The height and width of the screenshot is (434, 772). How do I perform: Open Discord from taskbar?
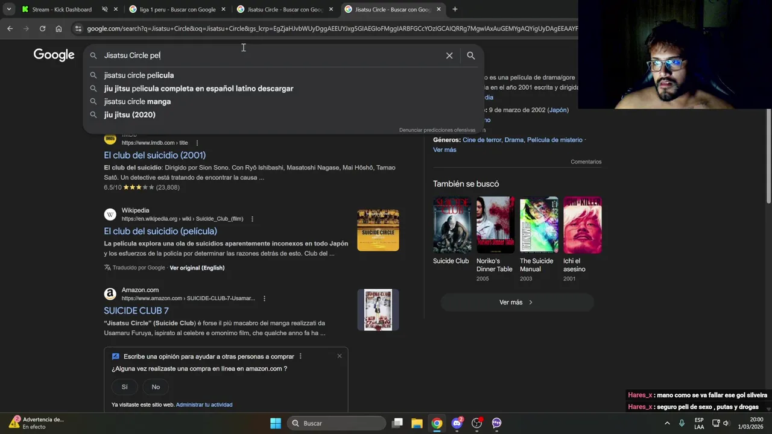[457, 423]
